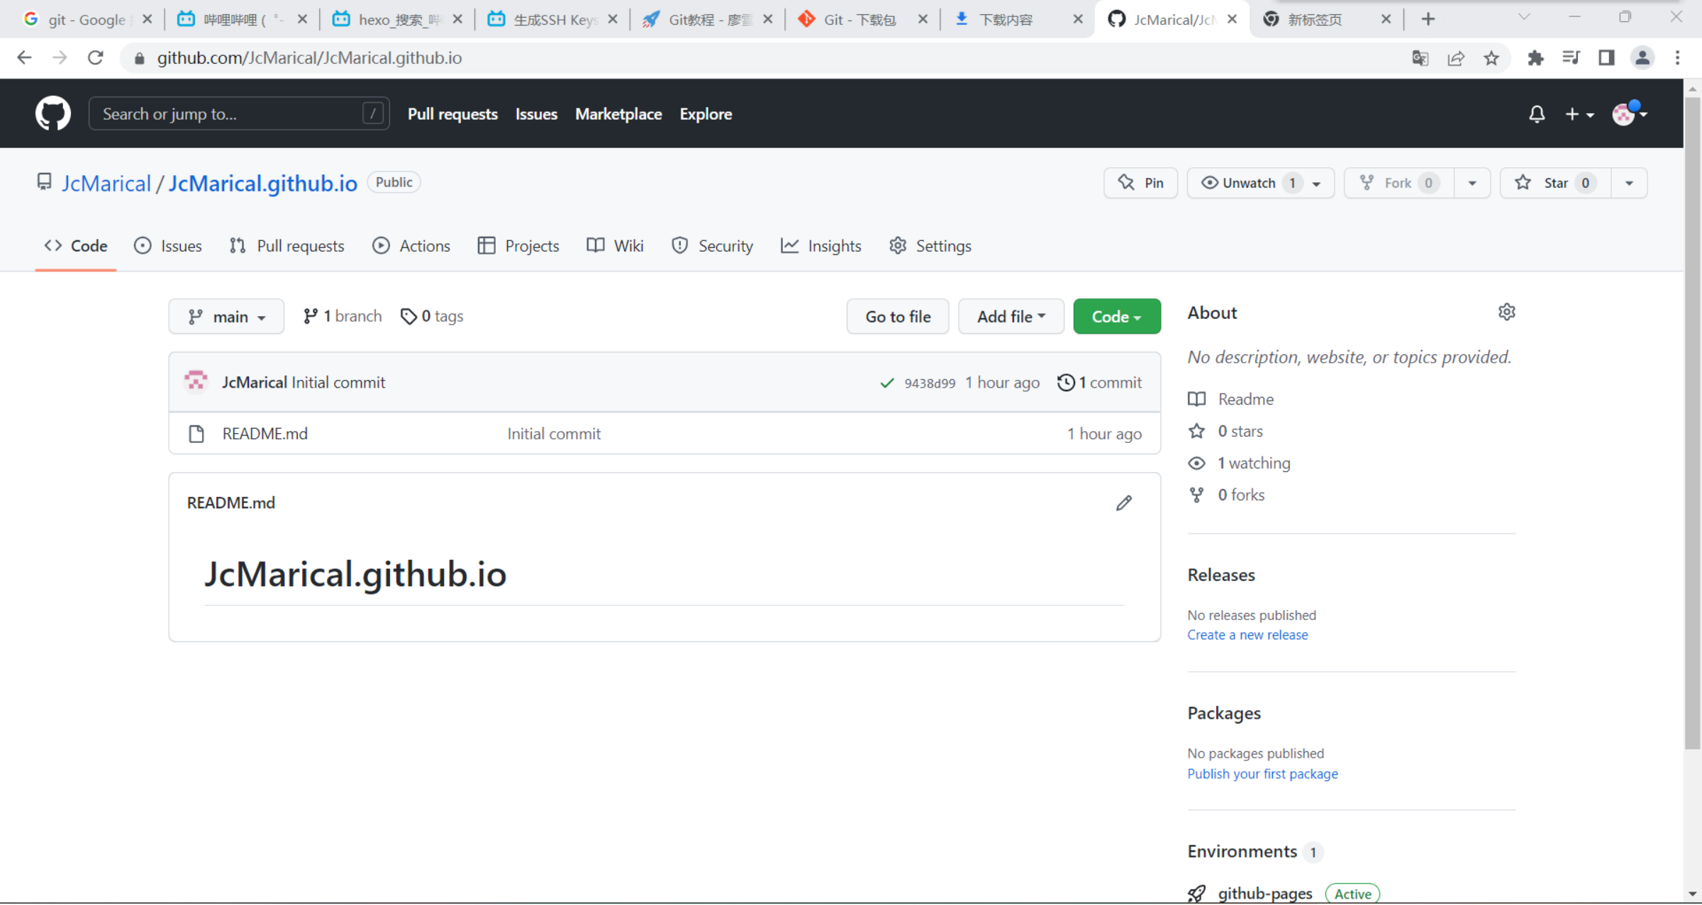Click Pull requests in top navigation
Screen dimensions: 1702x905
452,114
